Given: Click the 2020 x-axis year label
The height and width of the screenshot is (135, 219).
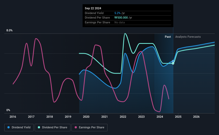Looking at the screenshot, I should click(86, 117).
